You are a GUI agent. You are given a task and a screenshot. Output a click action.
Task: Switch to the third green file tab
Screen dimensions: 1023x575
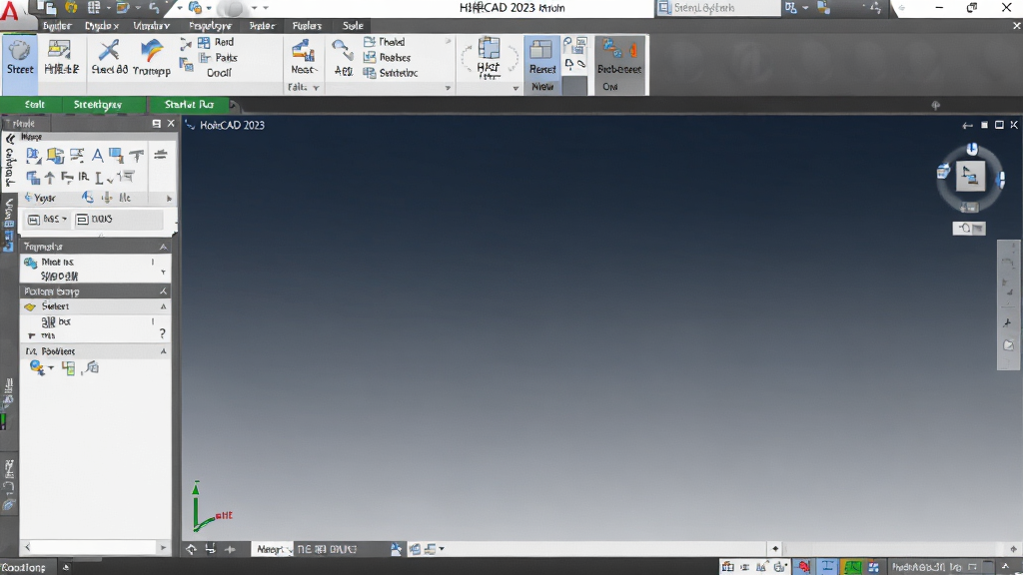(x=189, y=104)
